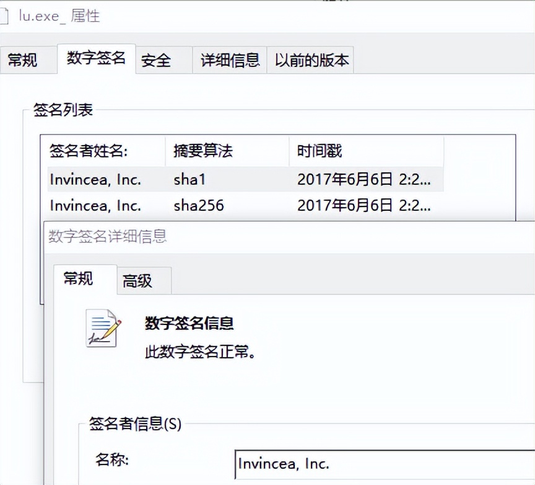The height and width of the screenshot is (485, 535).
Task: Click the 签名者姓名 column header
Action: click(x=93, y=151)
